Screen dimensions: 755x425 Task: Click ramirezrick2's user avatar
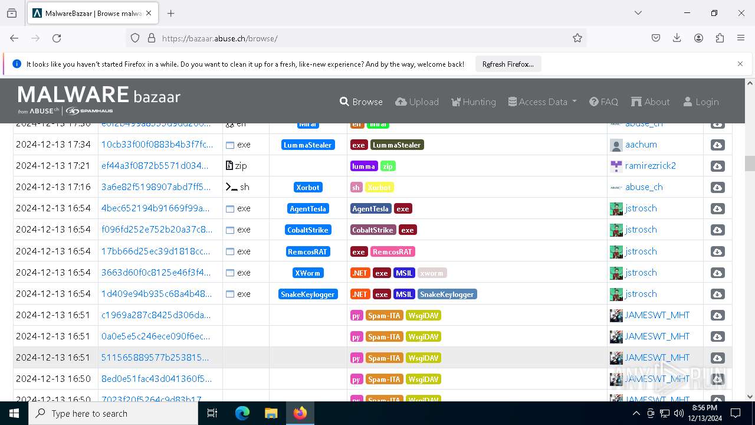click(616, 166)
